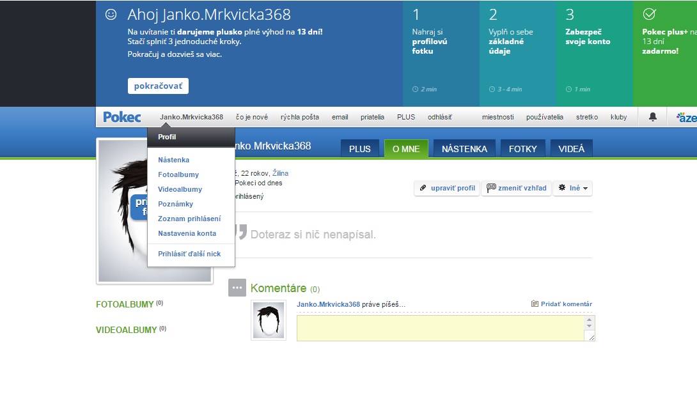
Task: Open rýchla pošta
Action: (300, 117)
